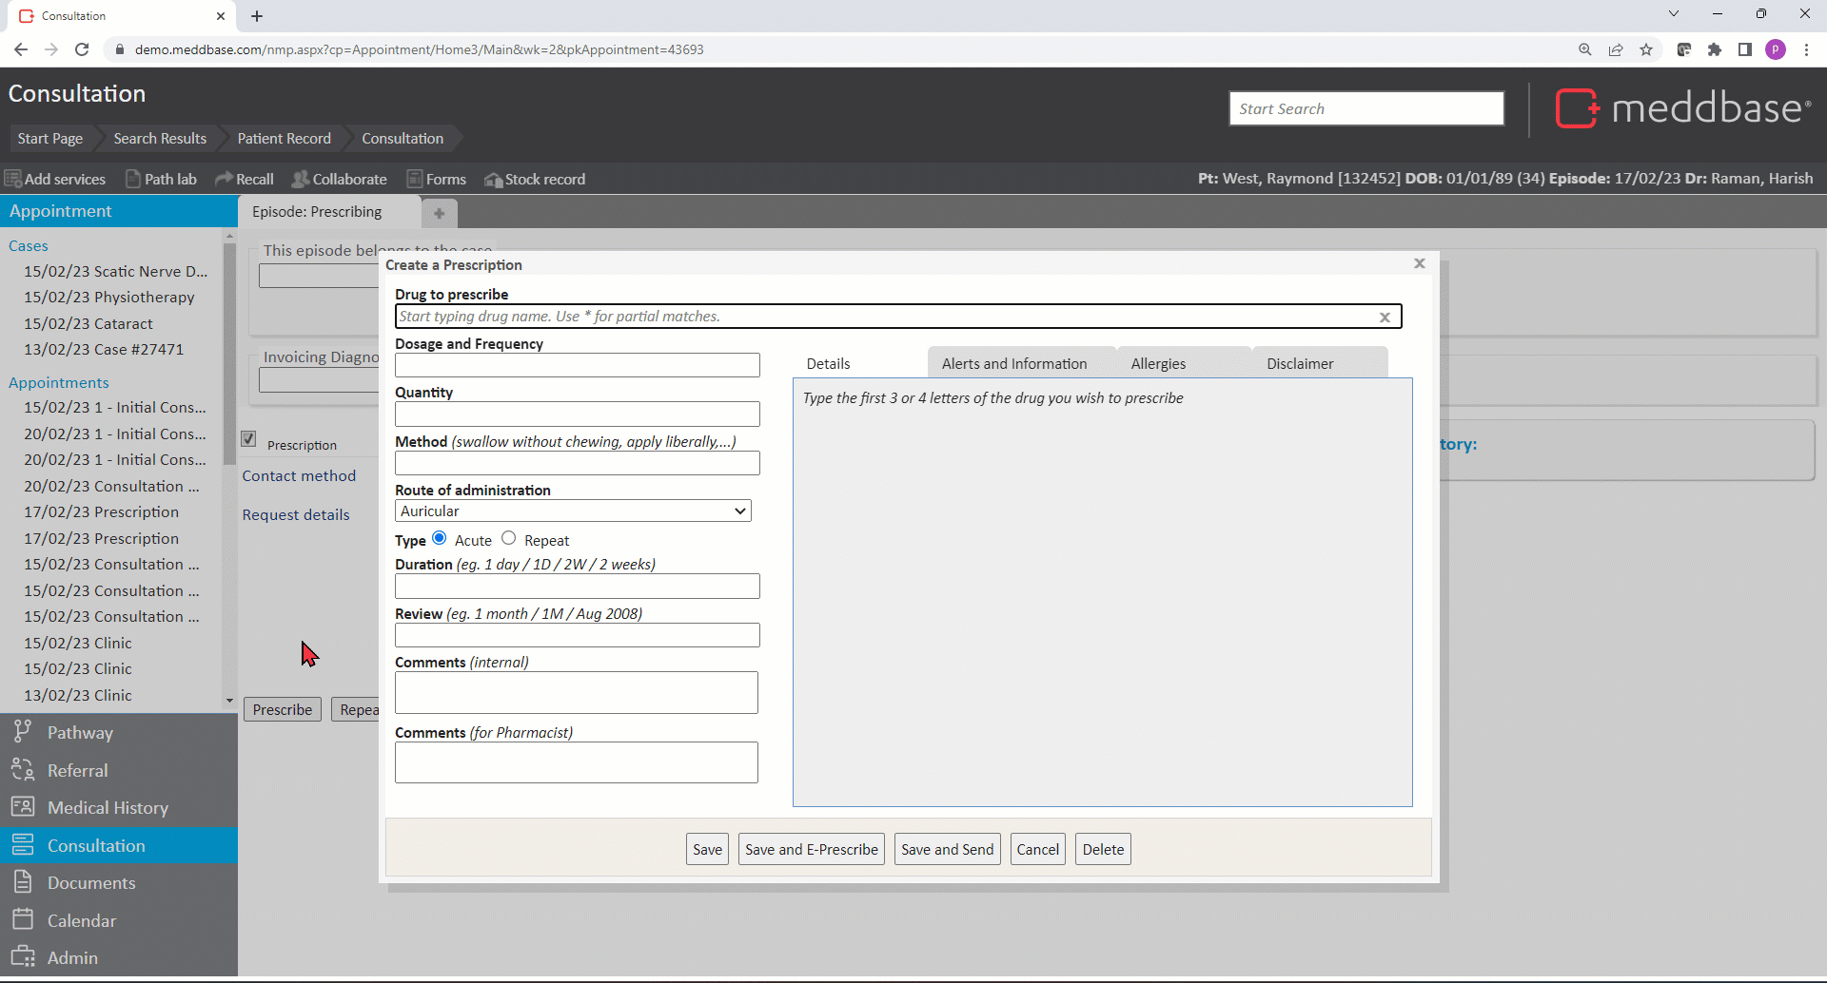This screenshot has width=1827, height=983.
Task: Open Path lab toolbar icon
Action: 133,179
